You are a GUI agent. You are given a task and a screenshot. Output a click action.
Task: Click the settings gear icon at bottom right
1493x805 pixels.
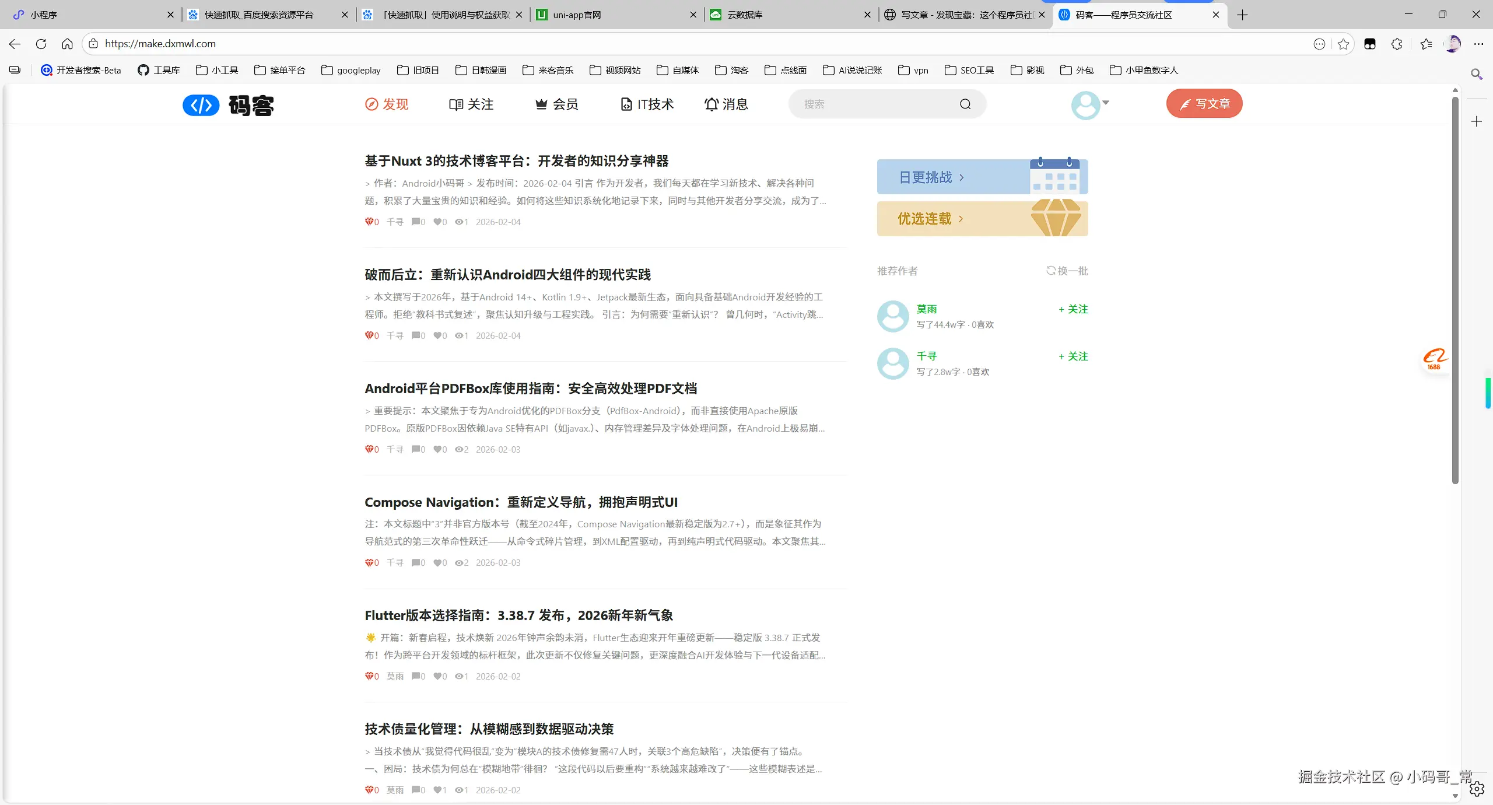1477,789
